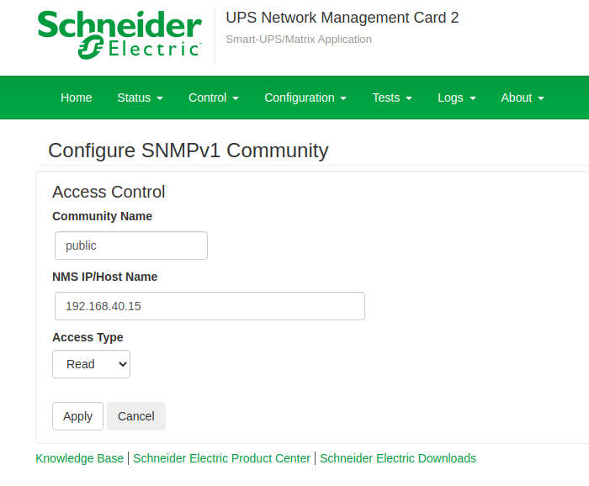Image resolution: width=589 pixels, height=486 pixels.
Task: Follow the Schneider Electric Downloads link
Action: pyautogui.click(x=398, y=458)
